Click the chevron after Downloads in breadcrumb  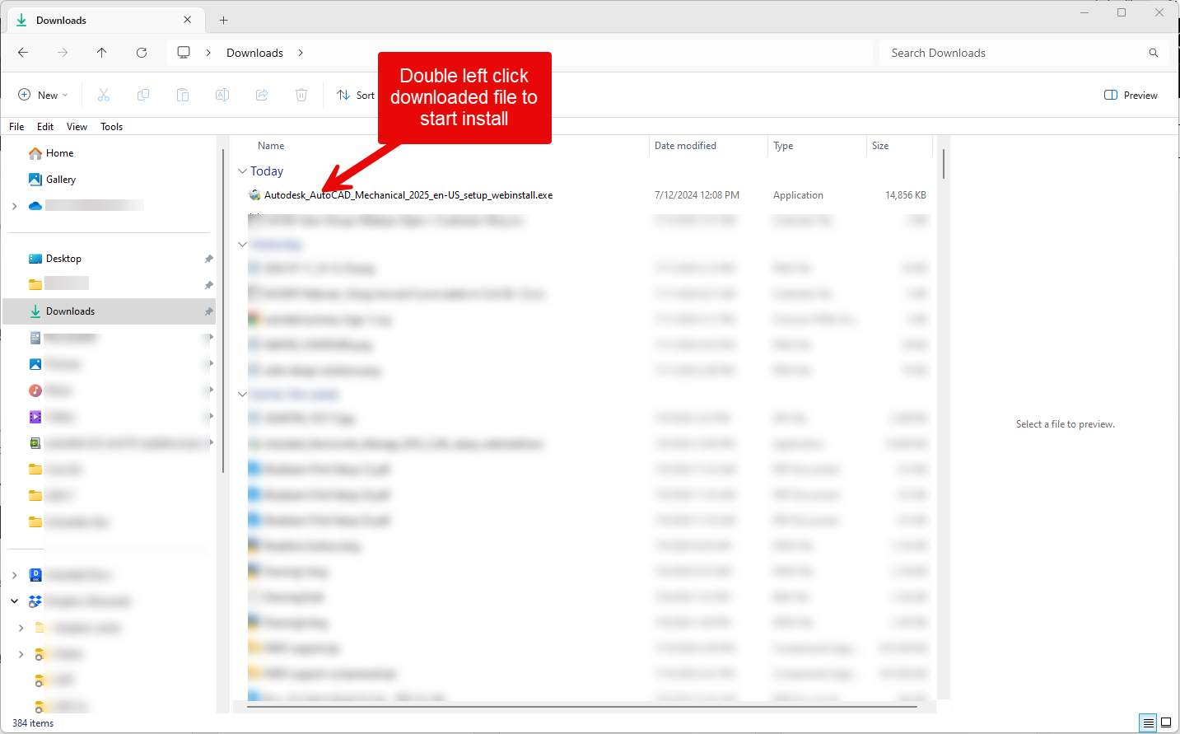coord(301,53)
